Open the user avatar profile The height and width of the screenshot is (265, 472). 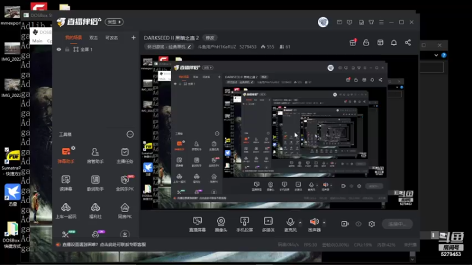[x=323, y=22]
